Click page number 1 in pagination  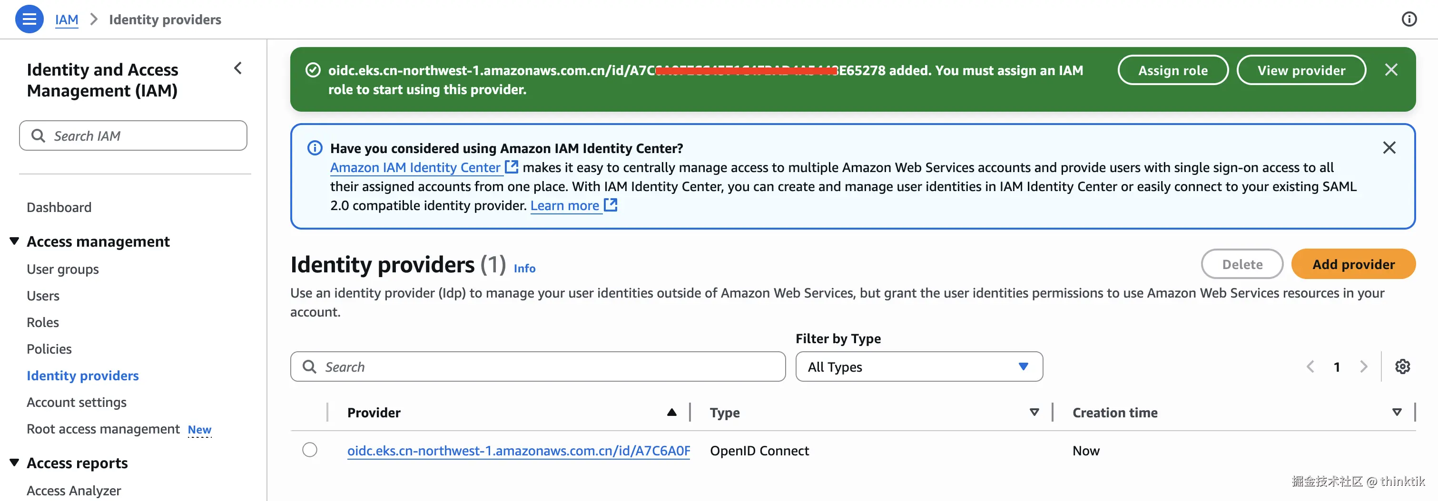(1336, 366)
